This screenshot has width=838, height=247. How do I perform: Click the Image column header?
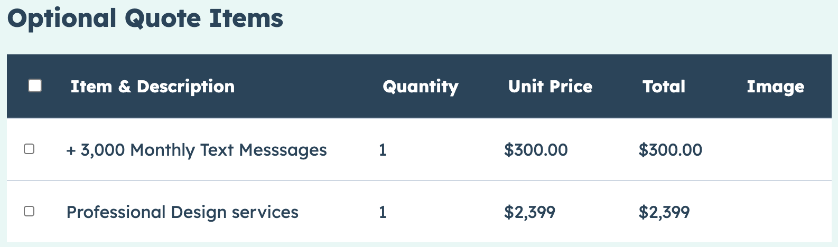775,87
